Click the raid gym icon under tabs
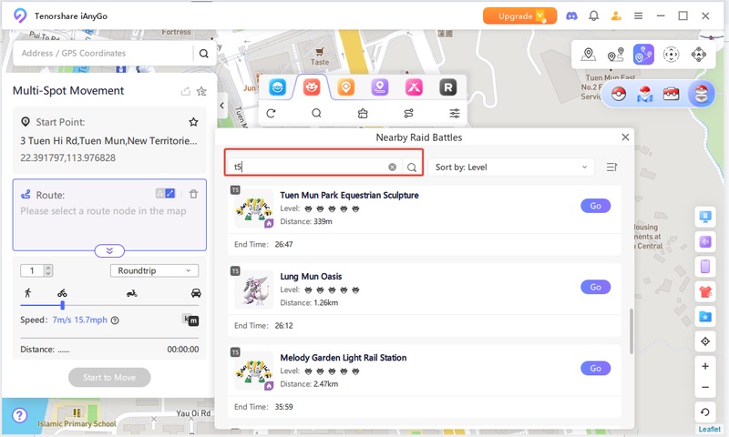The image size is (729, 437). click(x=363, y=113)
